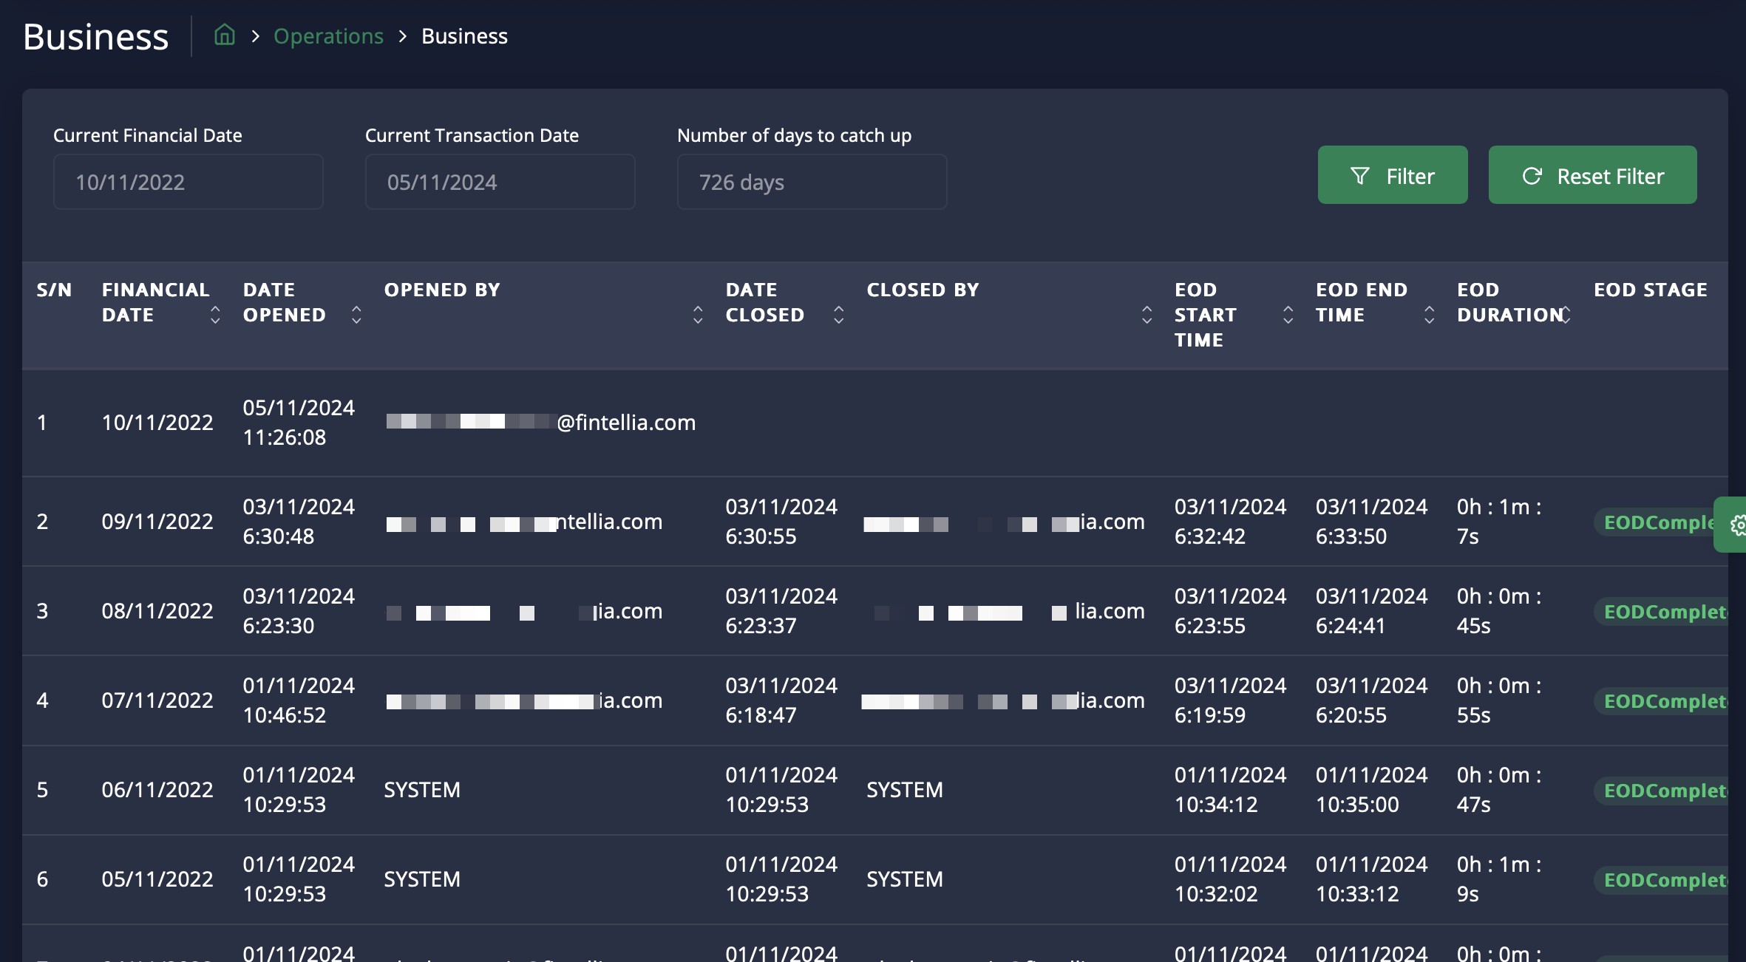
Task: Click the Number of days field
Action: click(x=812, y=182)
